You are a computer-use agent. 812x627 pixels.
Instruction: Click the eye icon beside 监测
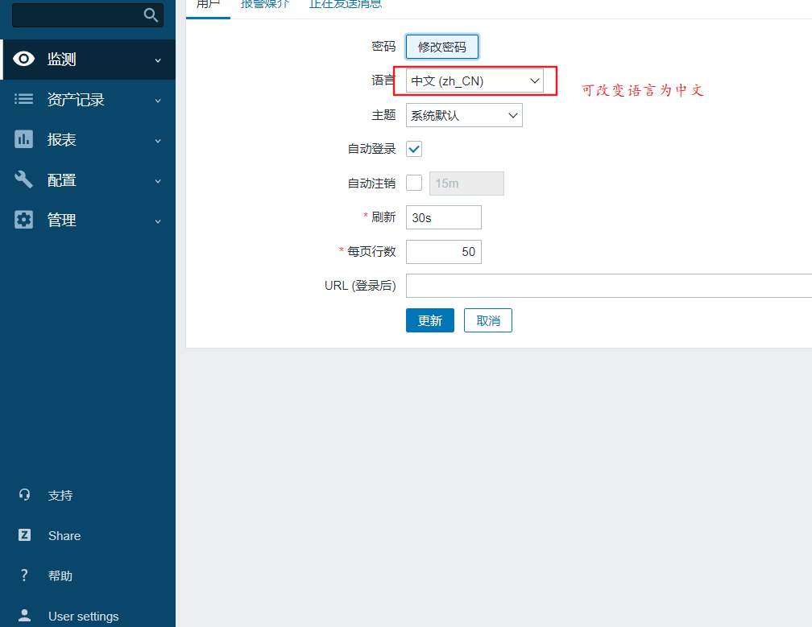[x=23, y=59]
